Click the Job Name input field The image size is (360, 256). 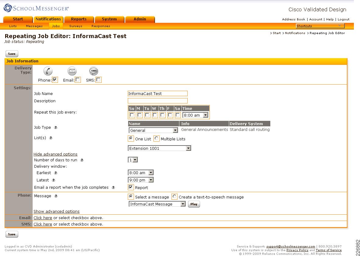pos(158,93)
